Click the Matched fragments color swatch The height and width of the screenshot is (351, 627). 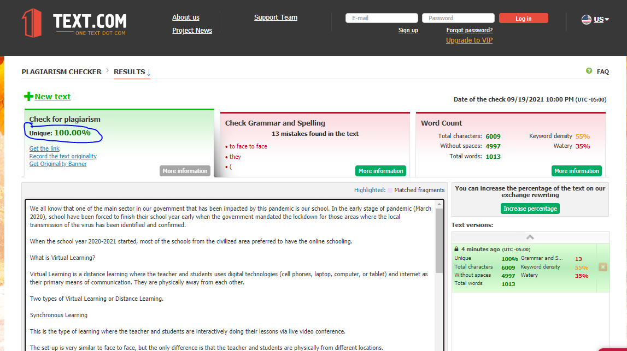pyautogui.click(x=390, y=190)
